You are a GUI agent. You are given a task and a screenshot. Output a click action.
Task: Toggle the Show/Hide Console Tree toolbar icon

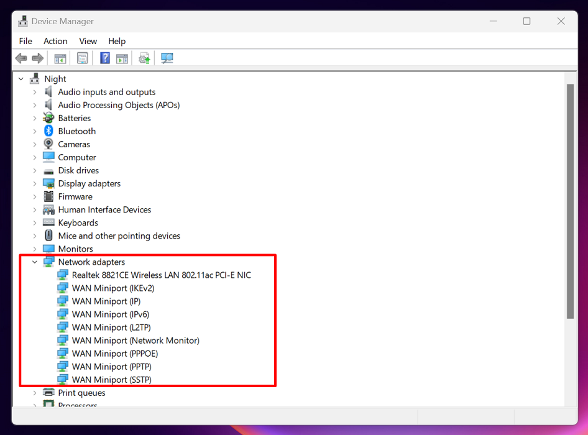60,58
